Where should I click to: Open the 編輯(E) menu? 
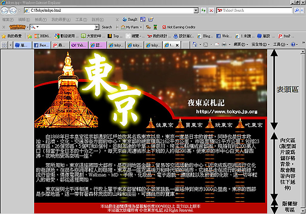click(24, 19)
